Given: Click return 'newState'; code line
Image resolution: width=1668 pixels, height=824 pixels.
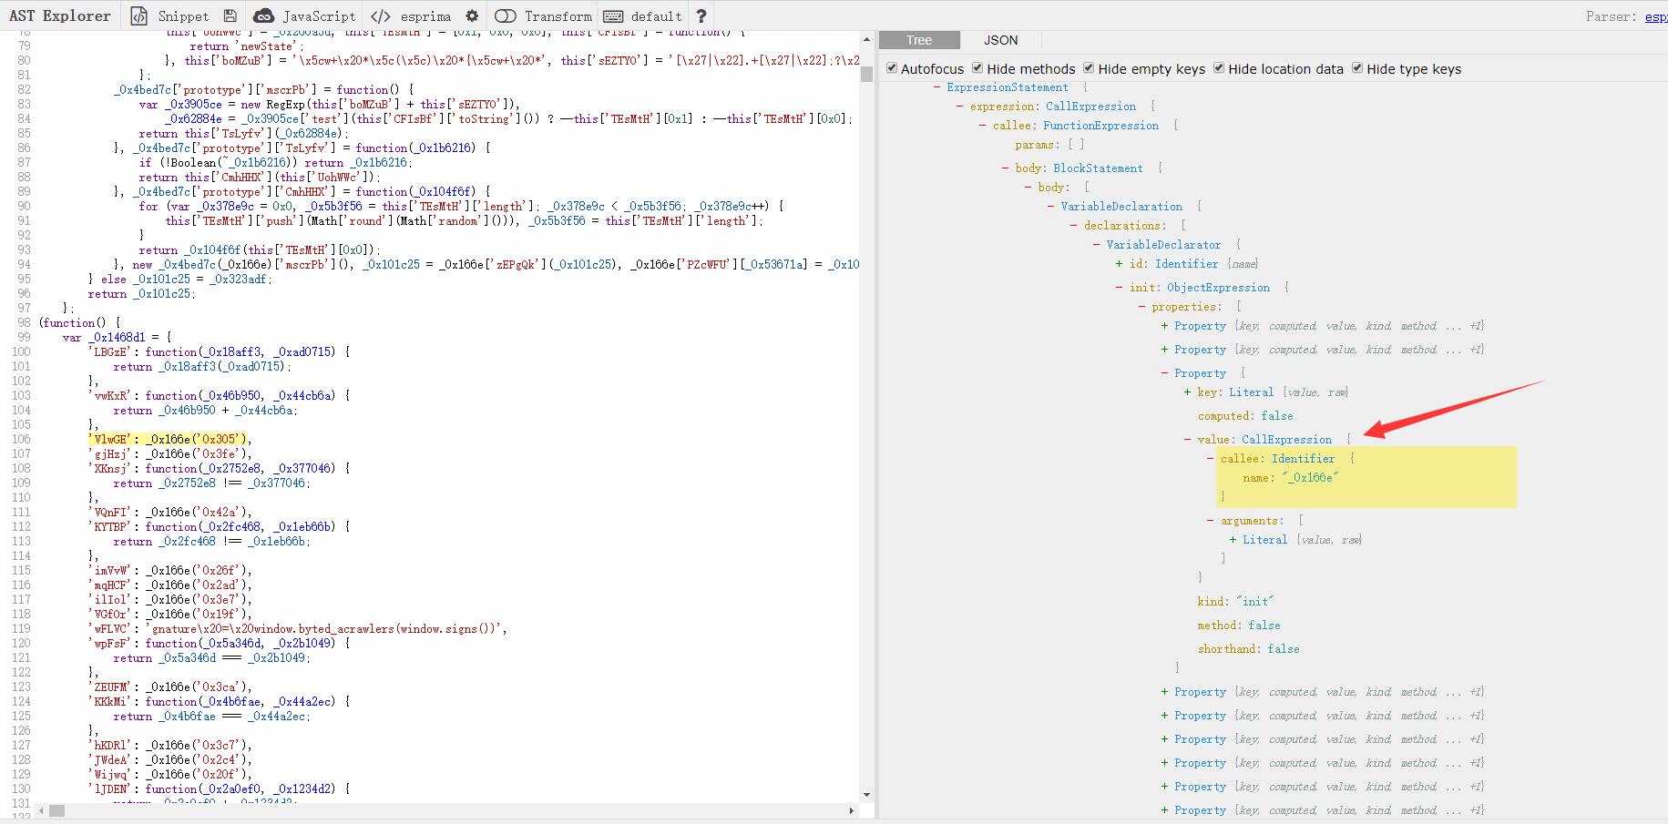Looking at the screenshot, I should pyautogui.click(x=247, y=46).
